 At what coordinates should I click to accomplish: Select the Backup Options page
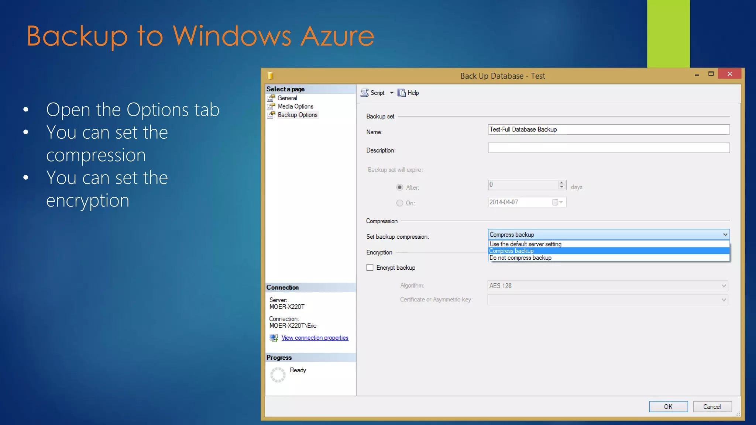[x=298, y=115]
